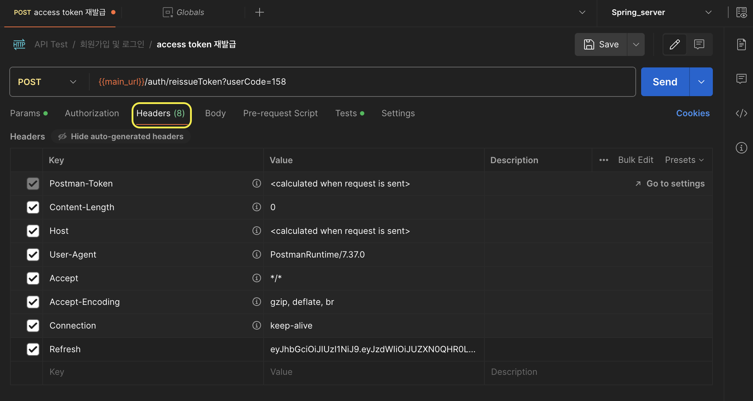This screenshot has width=753, height=401.
Task: Switch to the Body tab
Action: (215, 113)
